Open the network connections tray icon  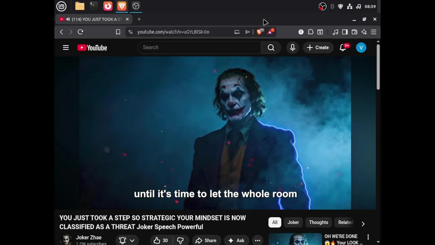(x=350, y=6)
